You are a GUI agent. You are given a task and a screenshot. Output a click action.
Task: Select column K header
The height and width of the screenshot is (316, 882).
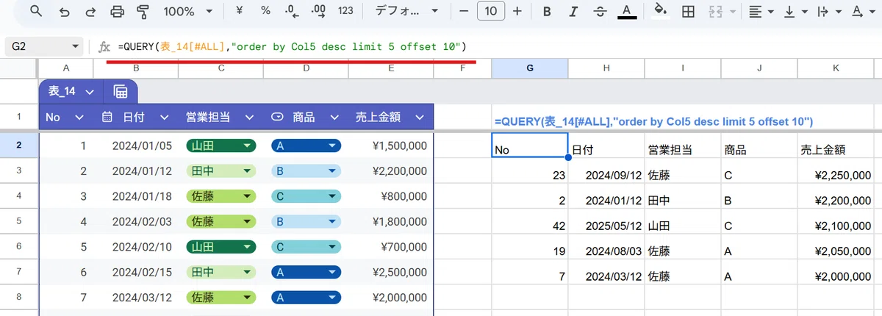click(836, 68)
